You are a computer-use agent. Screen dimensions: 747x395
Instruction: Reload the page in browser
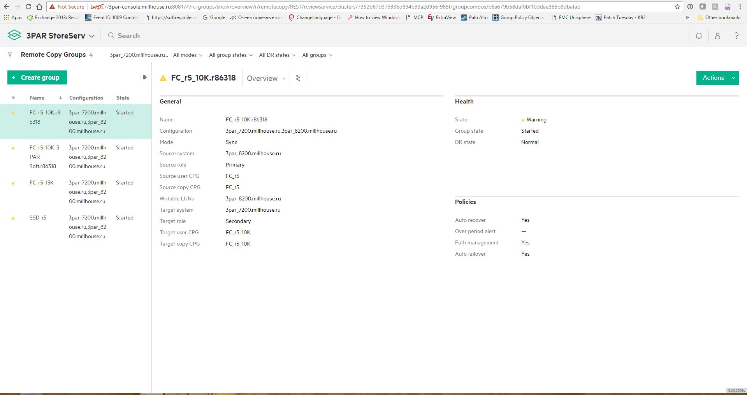tap(28, 7)
